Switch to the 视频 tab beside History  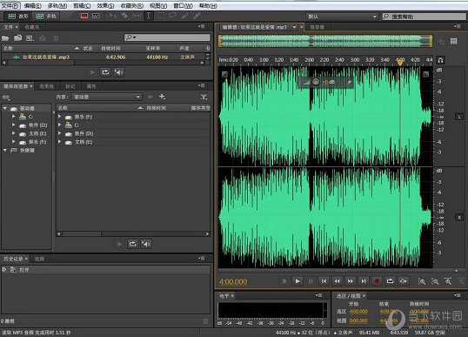coord(39,259)
